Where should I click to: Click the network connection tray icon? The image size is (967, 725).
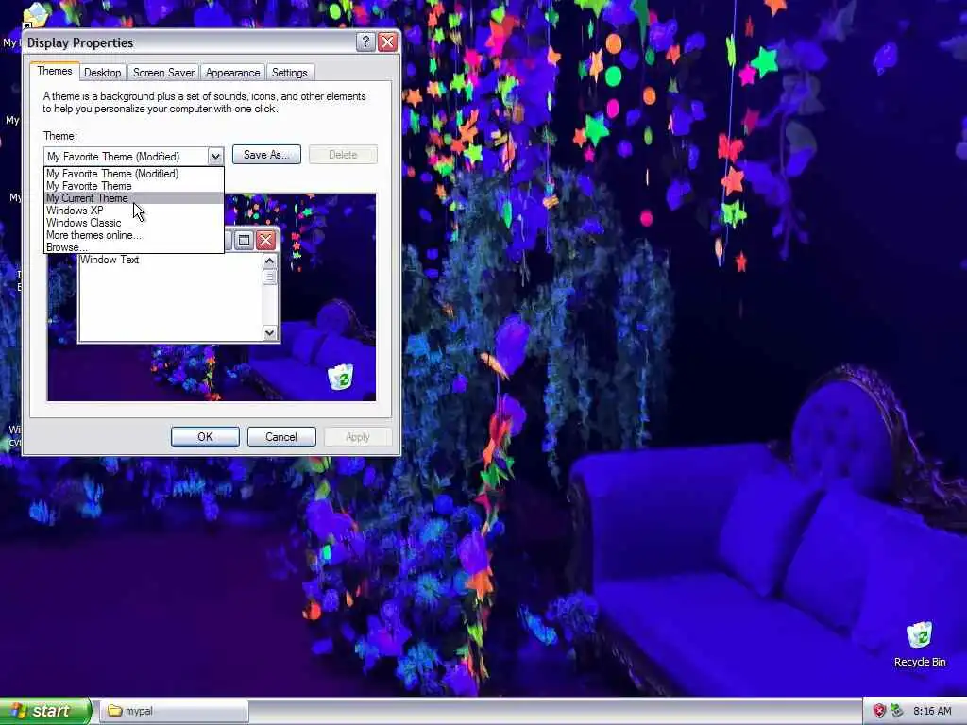(897, 711)
